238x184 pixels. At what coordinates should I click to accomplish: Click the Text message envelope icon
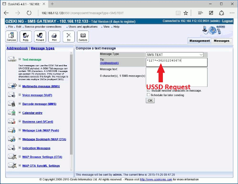(12, 59)
